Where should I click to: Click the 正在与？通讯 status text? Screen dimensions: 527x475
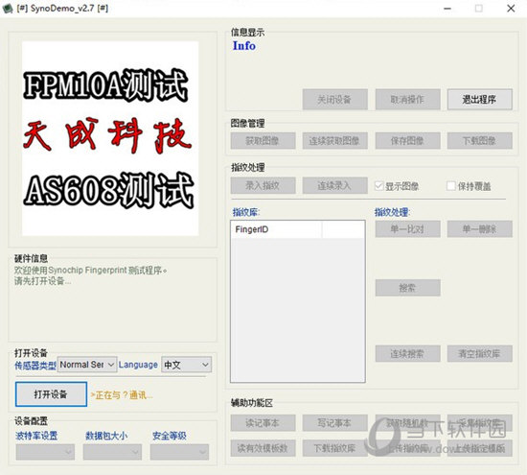[x=122, y=395]
